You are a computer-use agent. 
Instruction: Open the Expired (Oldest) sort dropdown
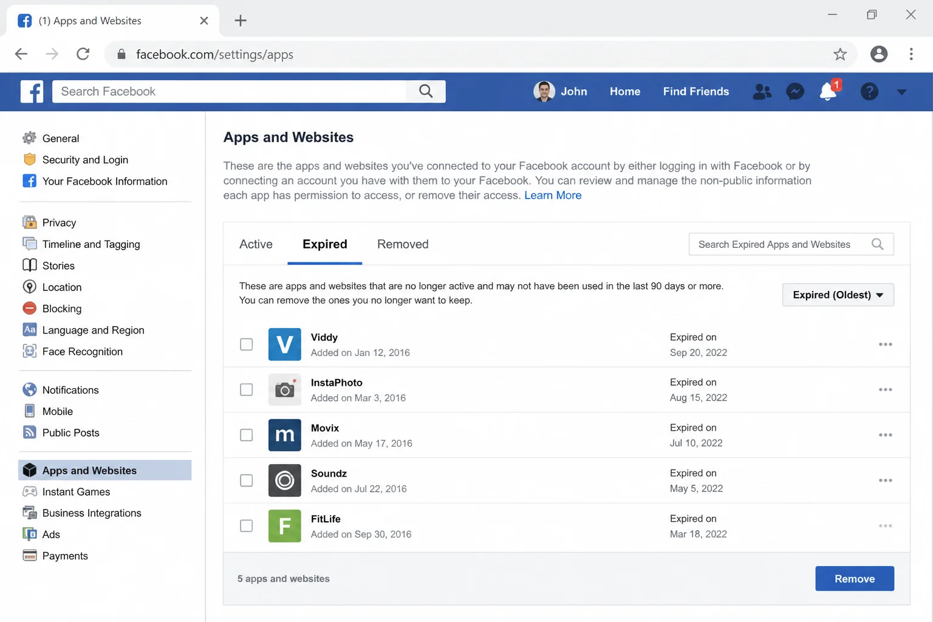click(x=838, y=295)
